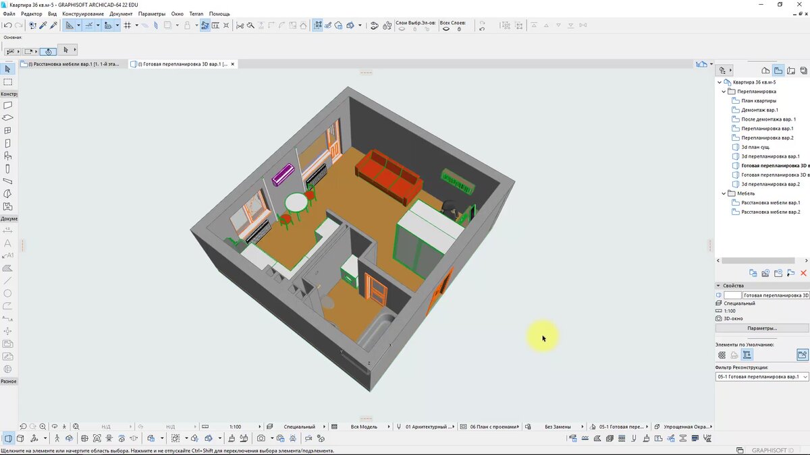Open the Редактор menu
This screenshot has height=455, width=810.
tap(31, 13)
